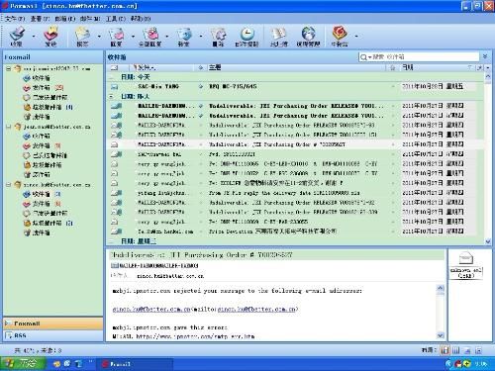Open the Compose button dropdown arrow
The image size is (495, 371).
click(x=99, y=36)
